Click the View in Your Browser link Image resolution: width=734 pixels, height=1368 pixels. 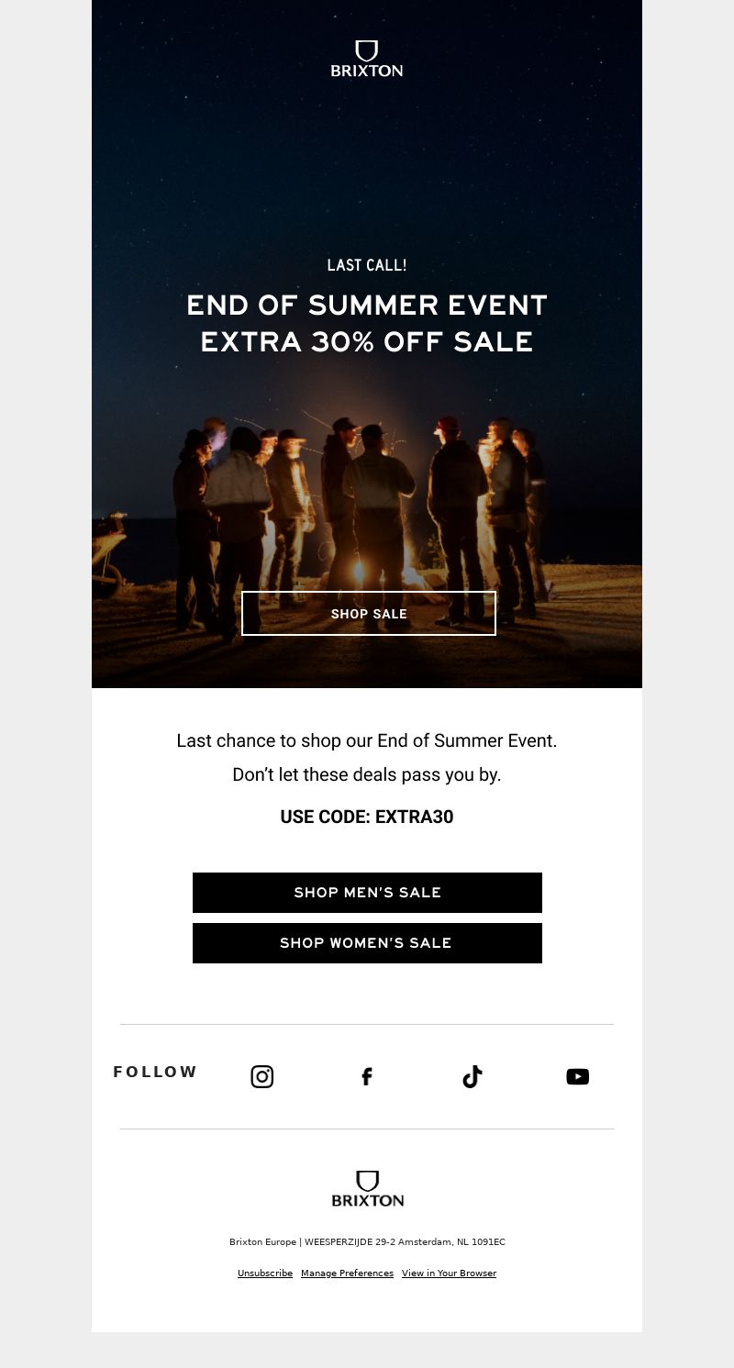coord(449,1273)
